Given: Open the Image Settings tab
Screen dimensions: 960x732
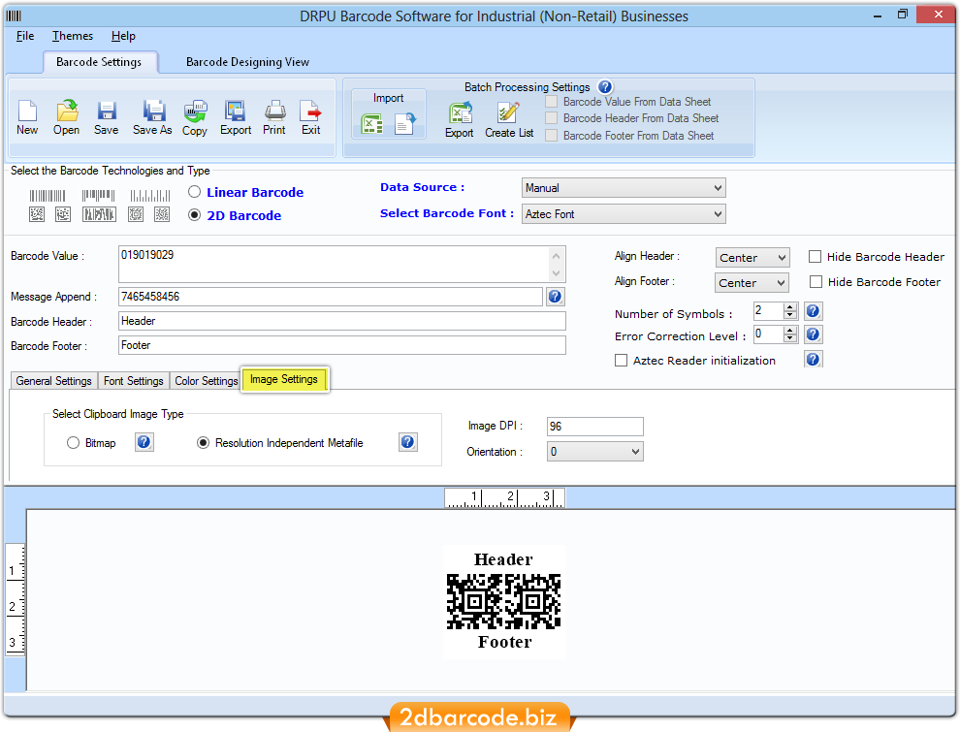Looking at the screenshot, I should coord(285,379).
